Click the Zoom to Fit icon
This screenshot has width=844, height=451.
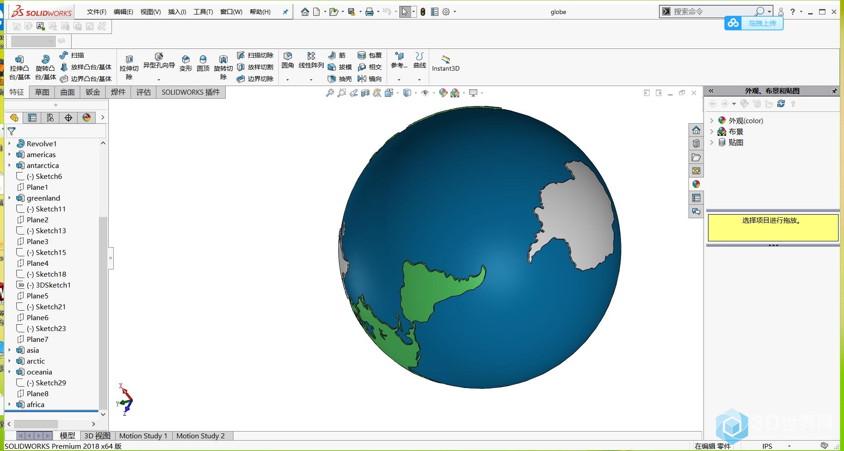tap(330, 93)
